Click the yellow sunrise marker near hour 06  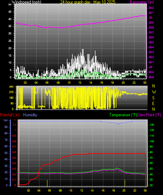[x=47, y=183]
